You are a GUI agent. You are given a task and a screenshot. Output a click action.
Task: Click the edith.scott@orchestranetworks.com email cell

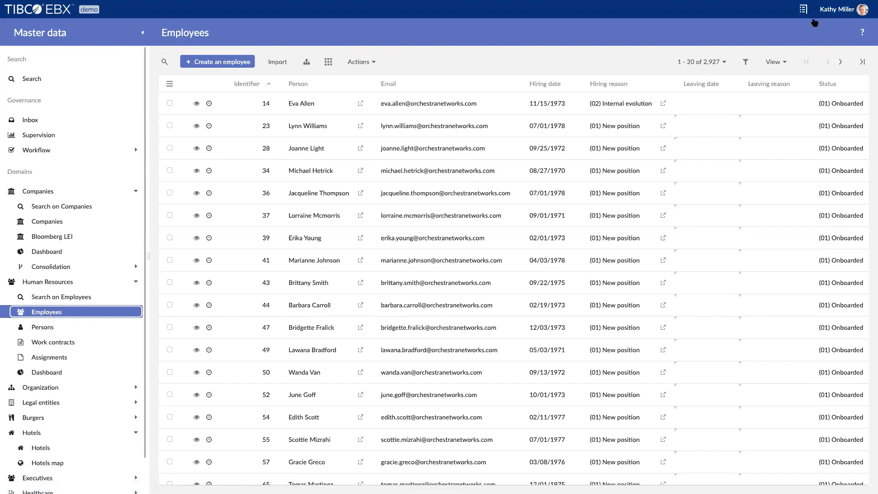431,417
